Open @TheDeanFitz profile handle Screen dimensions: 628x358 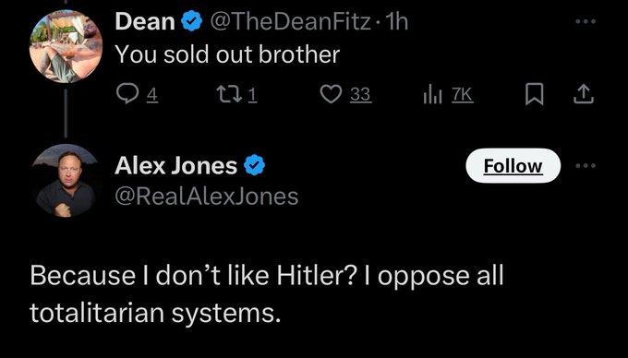[x=290, y=21]
